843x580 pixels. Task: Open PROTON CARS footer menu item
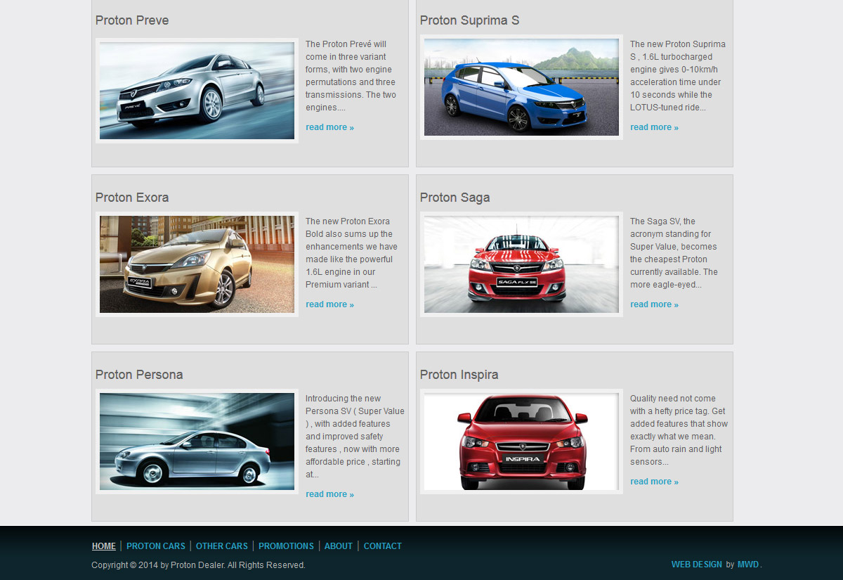tap(156, 546)
